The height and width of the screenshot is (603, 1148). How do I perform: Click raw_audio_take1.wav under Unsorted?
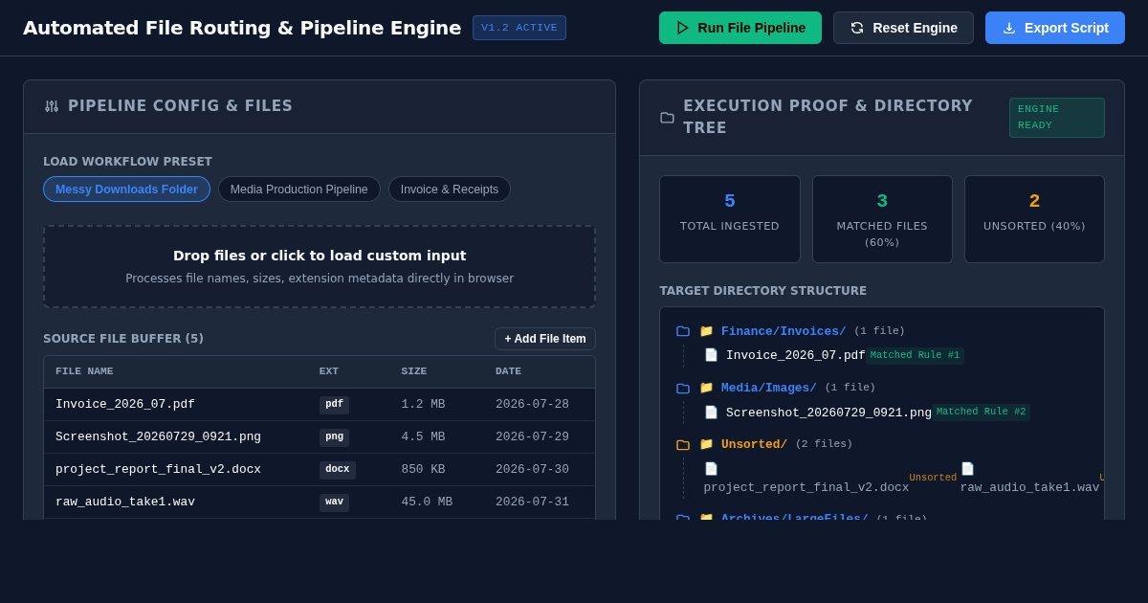tap(1029, 488)
